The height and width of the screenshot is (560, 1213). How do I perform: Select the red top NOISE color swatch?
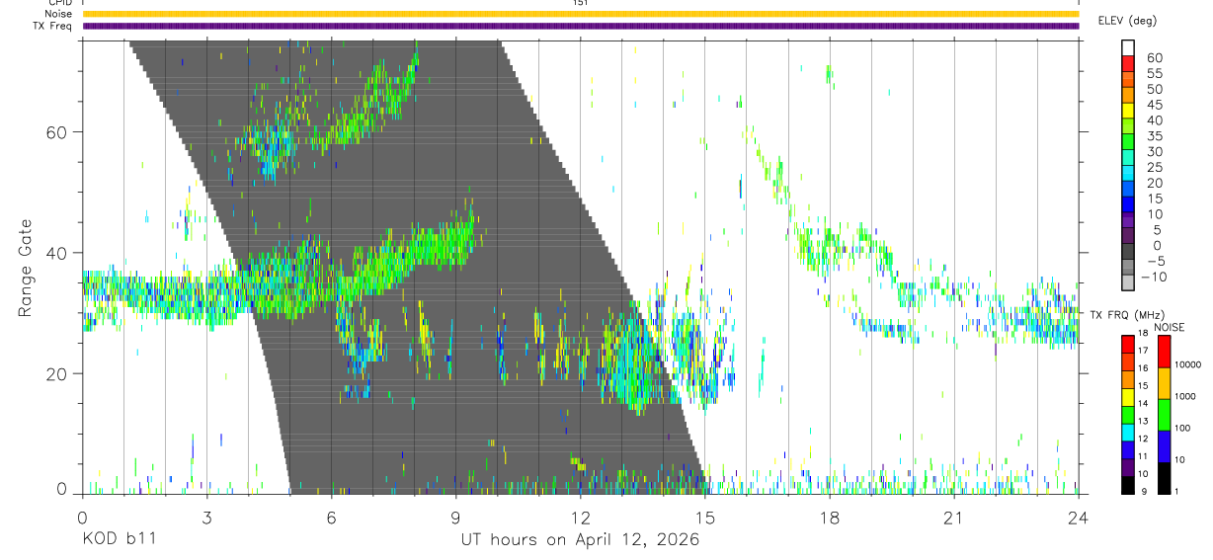[1163, 350]
